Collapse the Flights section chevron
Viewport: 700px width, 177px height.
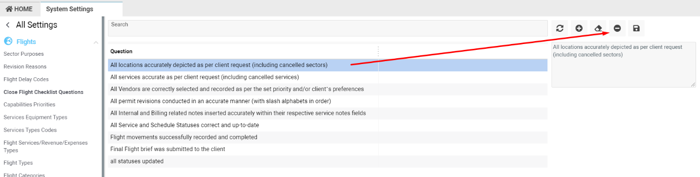coord(96,43)
